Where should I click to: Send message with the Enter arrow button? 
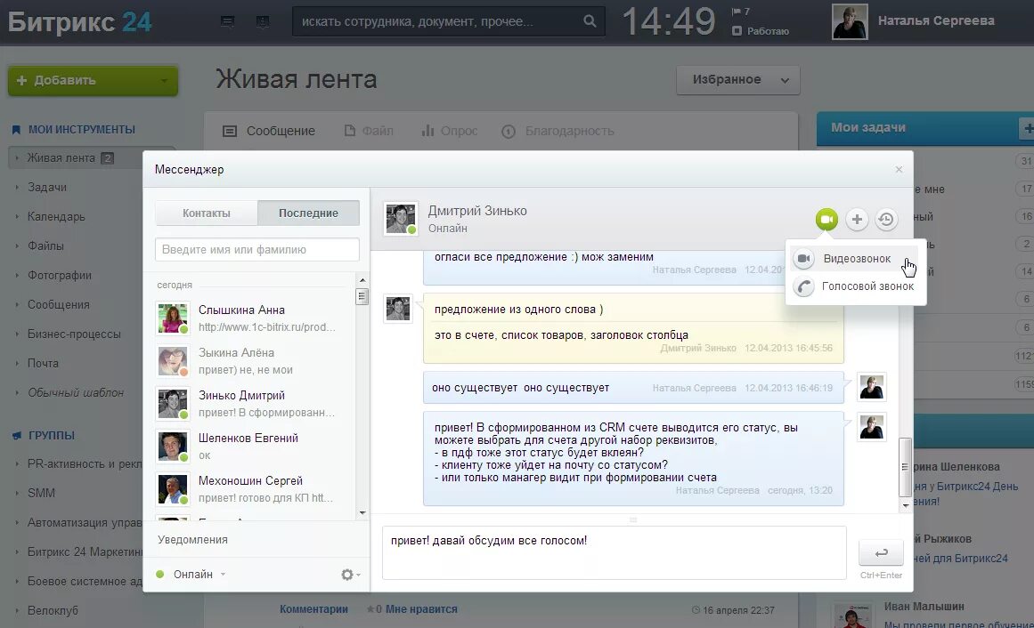[881, 553]
